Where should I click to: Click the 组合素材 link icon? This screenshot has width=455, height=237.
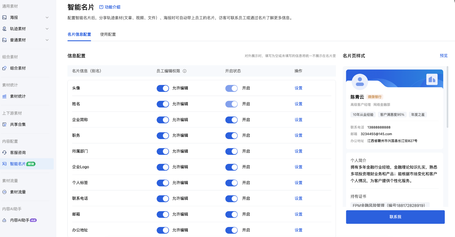5,68
